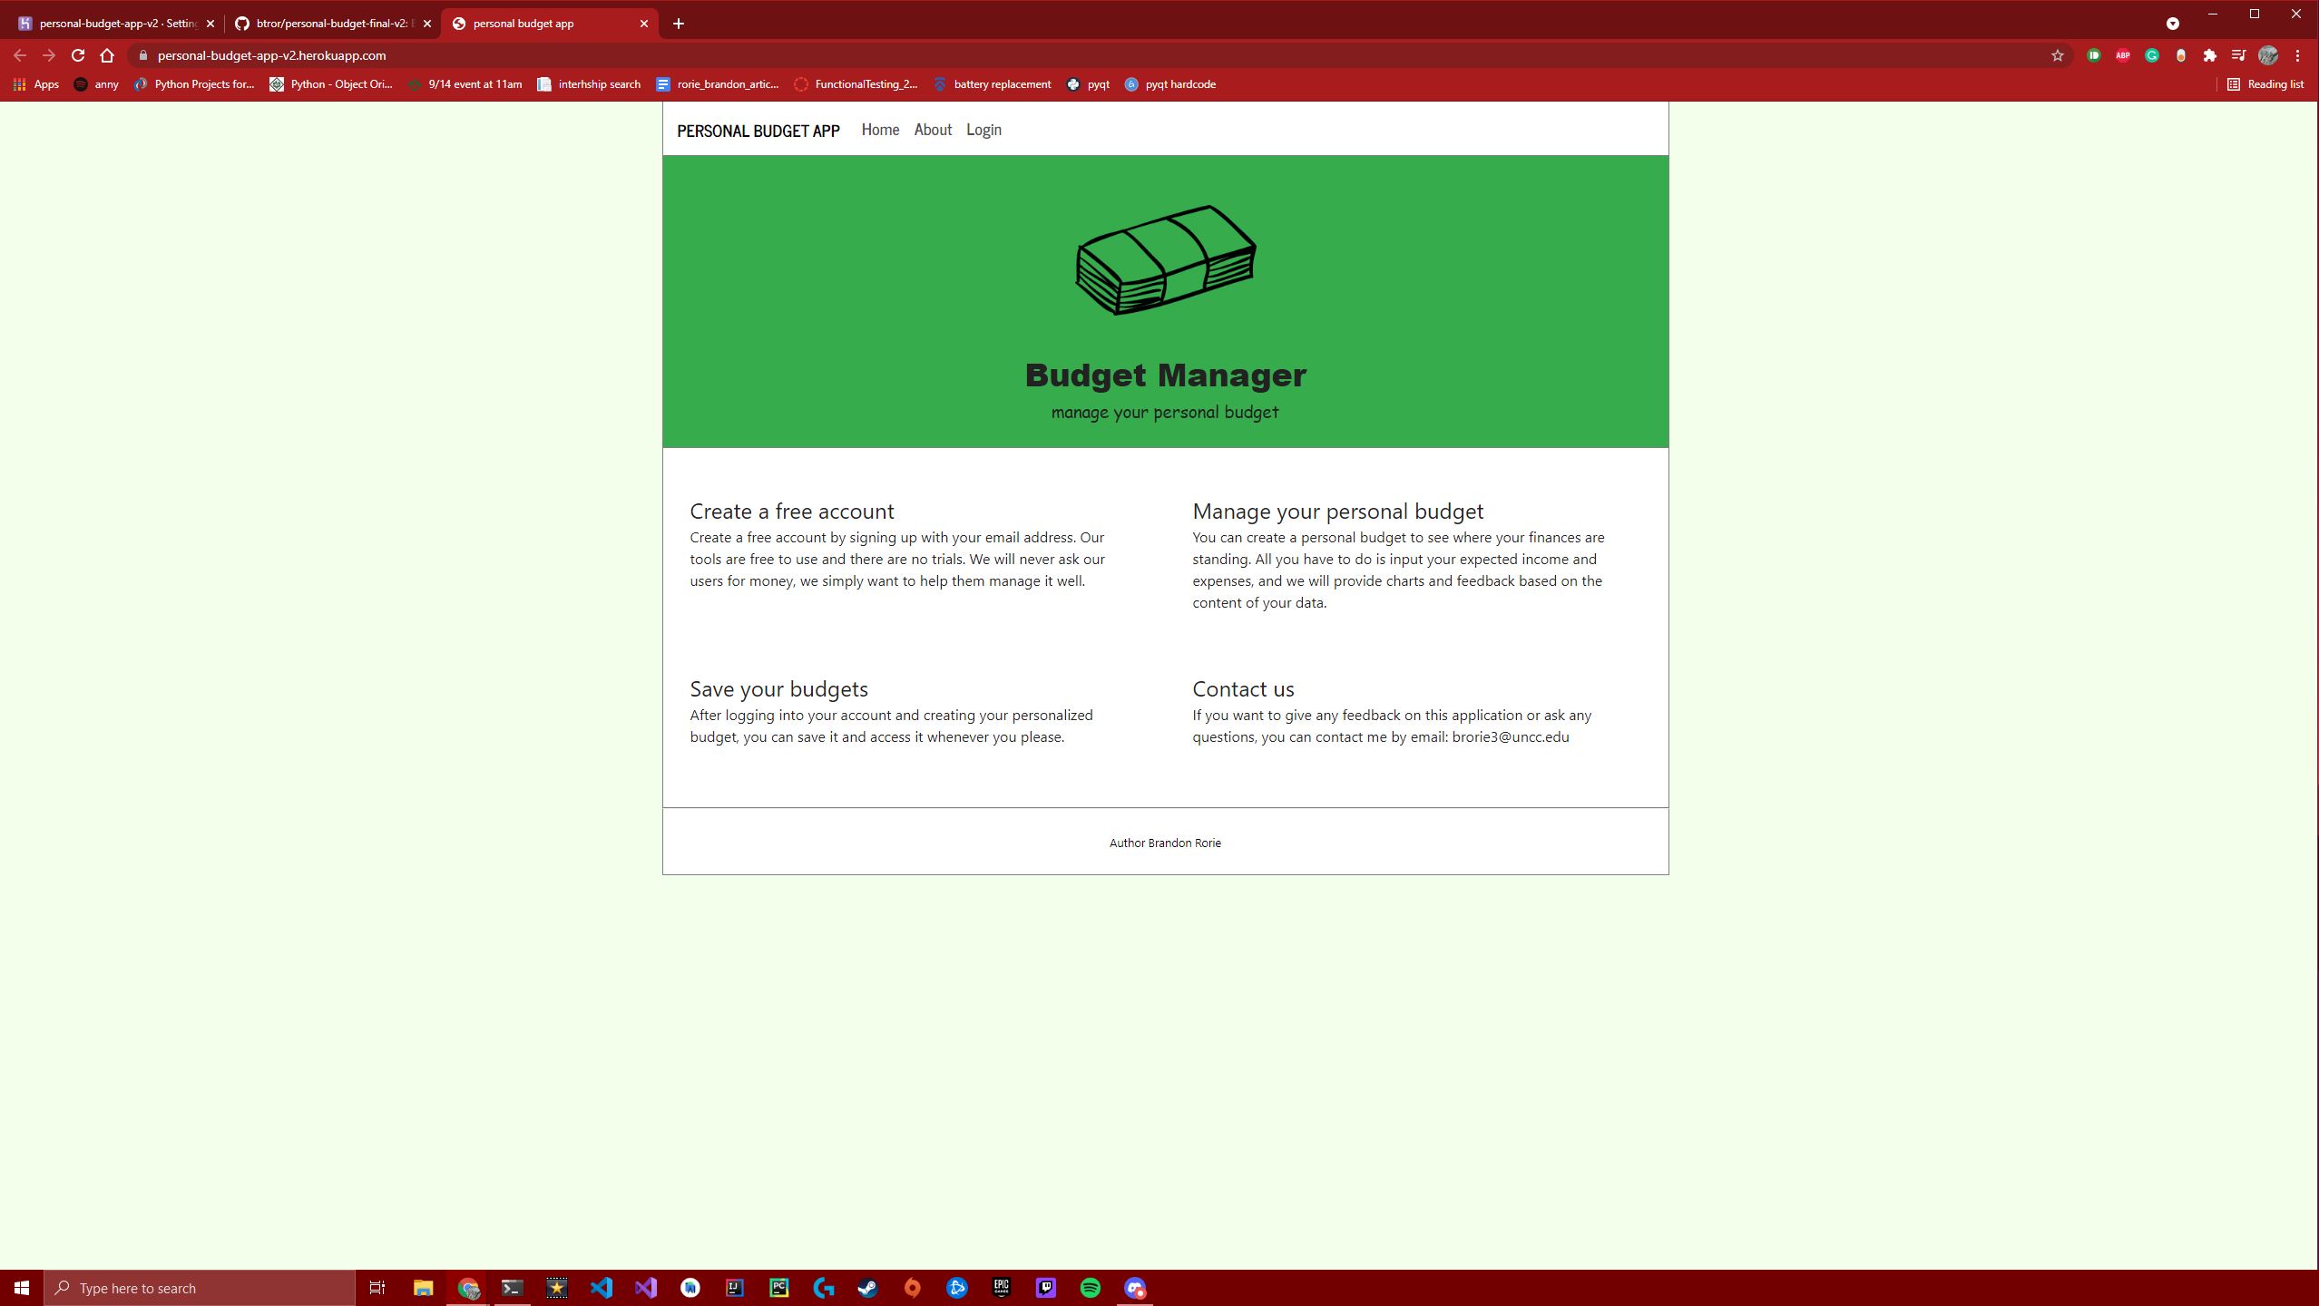Open Chrome's three-dot menu

tap(2297, 55)
